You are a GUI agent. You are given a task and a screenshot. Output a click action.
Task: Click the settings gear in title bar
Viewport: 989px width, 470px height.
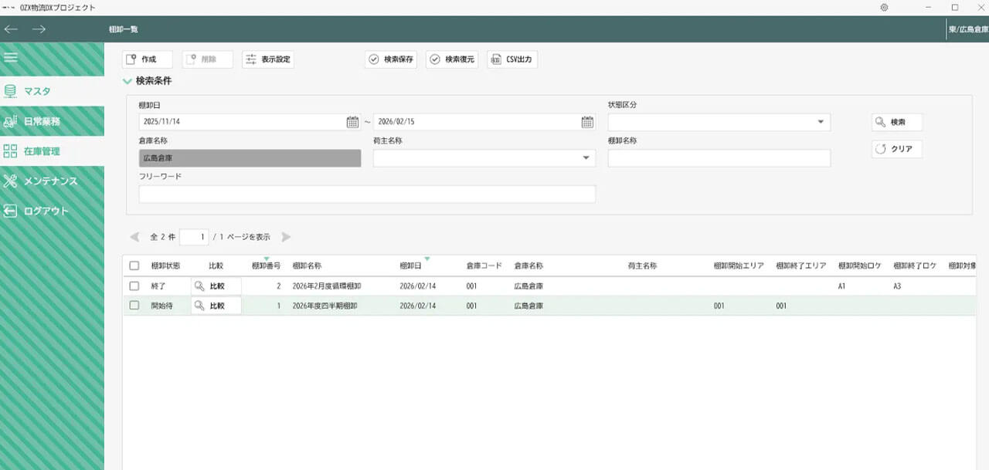884,8
